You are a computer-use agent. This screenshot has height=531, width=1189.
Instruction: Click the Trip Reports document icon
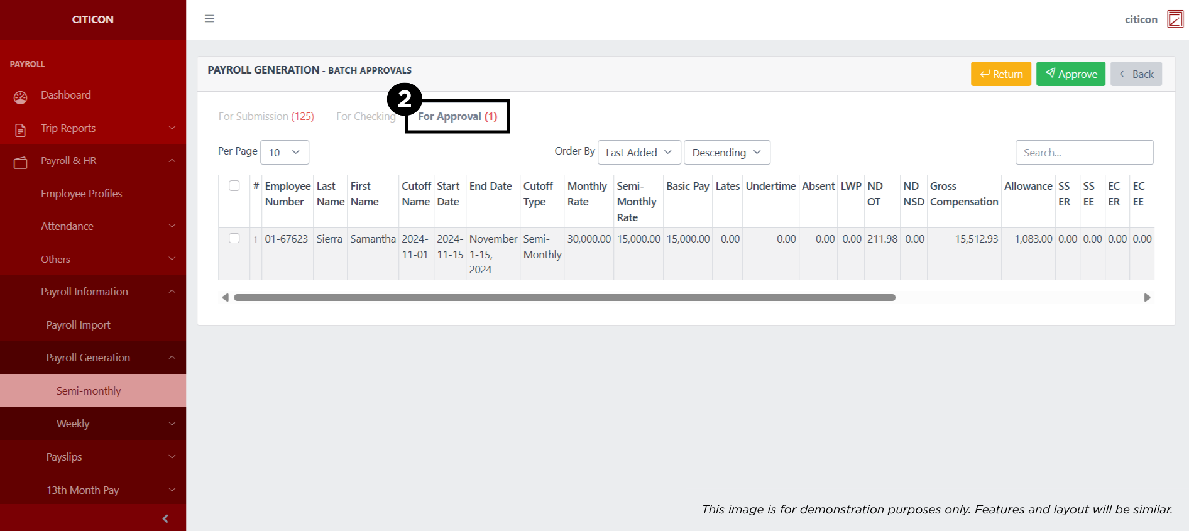click(21, 130)
